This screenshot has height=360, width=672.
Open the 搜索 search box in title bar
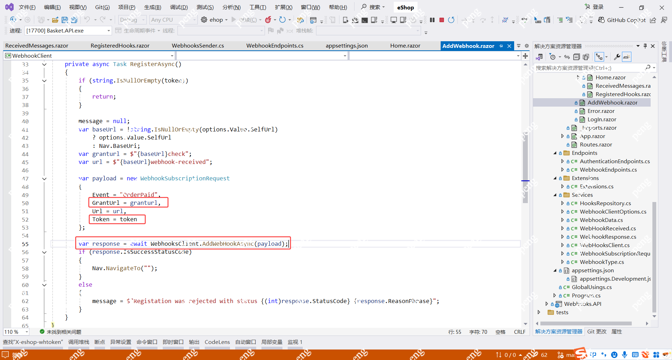(x=373, y=7)
